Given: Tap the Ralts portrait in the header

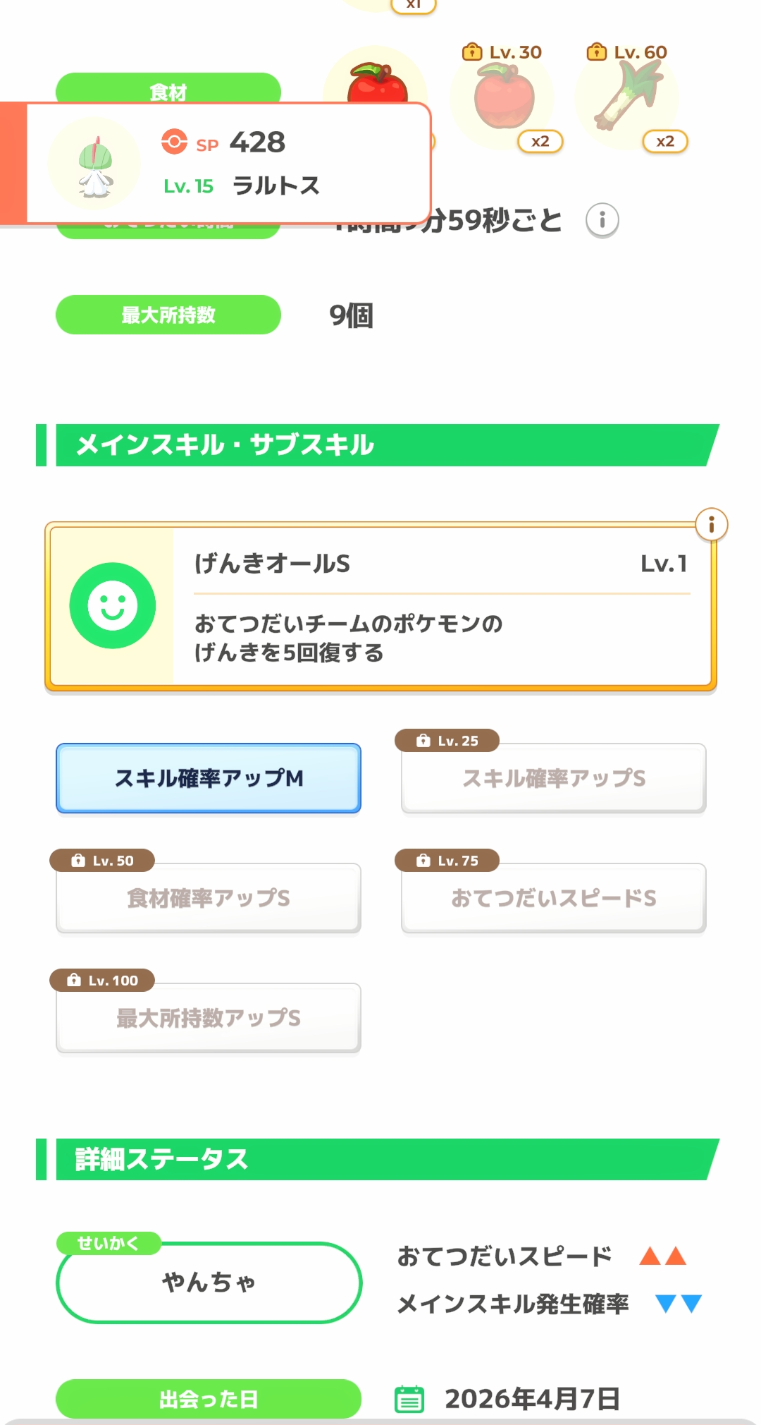Looking at the screenshot, I should point(94,164).
